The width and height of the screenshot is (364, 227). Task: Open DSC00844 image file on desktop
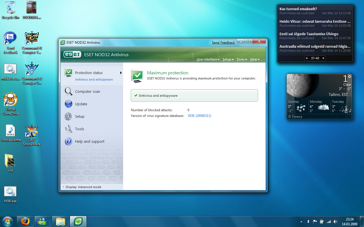pyautogui.click(x=31, y=10)
